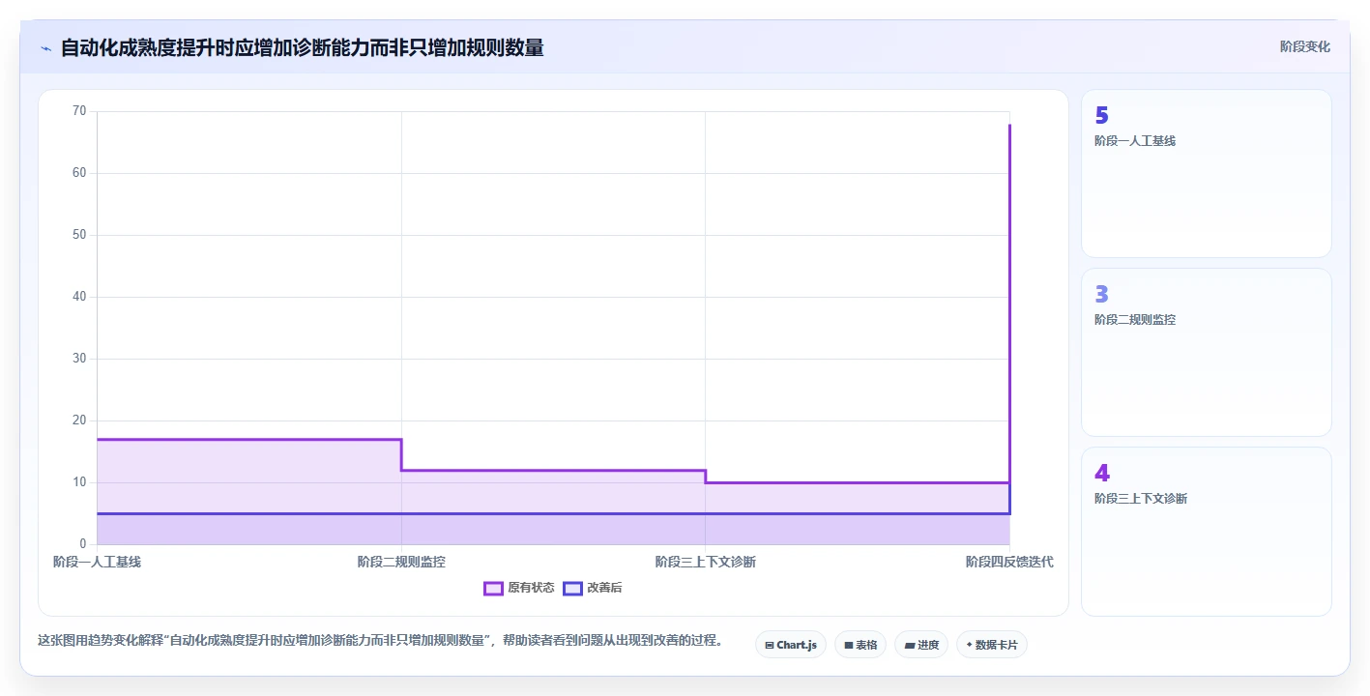Click y-axis tick label 30
This screenshot has width=1370, height=696.
point(79,359)
